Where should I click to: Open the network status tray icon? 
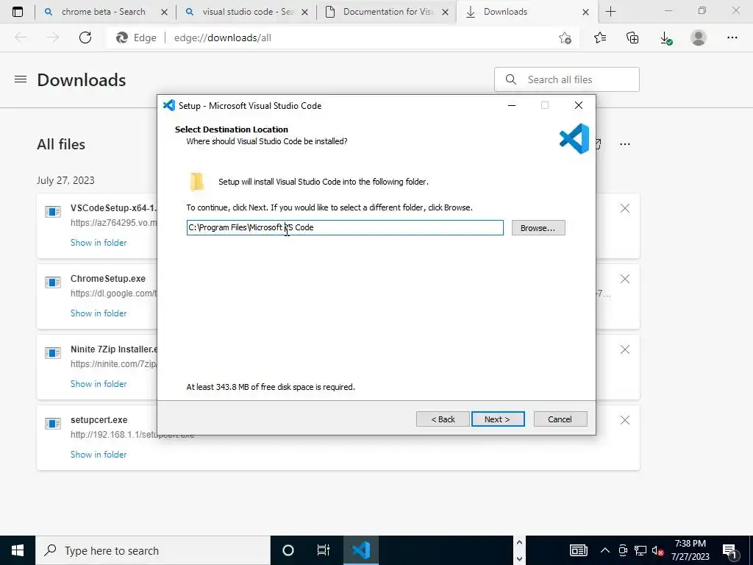(x=640, y=550)
